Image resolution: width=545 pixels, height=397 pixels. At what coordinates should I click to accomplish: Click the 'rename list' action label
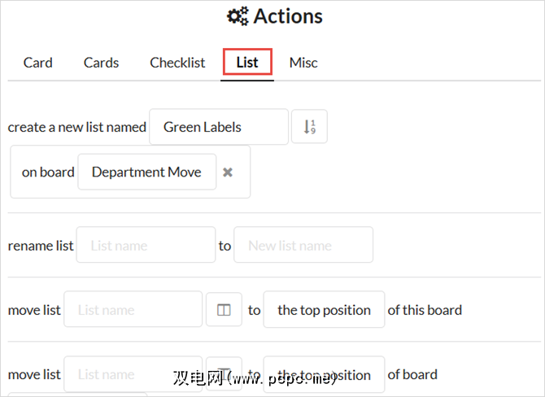[x=41, y=245]
